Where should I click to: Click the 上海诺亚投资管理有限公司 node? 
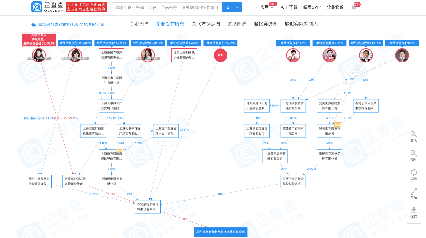pos(293,106)
